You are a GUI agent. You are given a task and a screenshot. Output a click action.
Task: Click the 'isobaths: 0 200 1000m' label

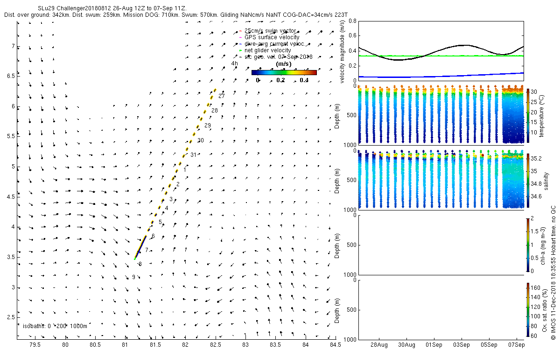(55, 326)
